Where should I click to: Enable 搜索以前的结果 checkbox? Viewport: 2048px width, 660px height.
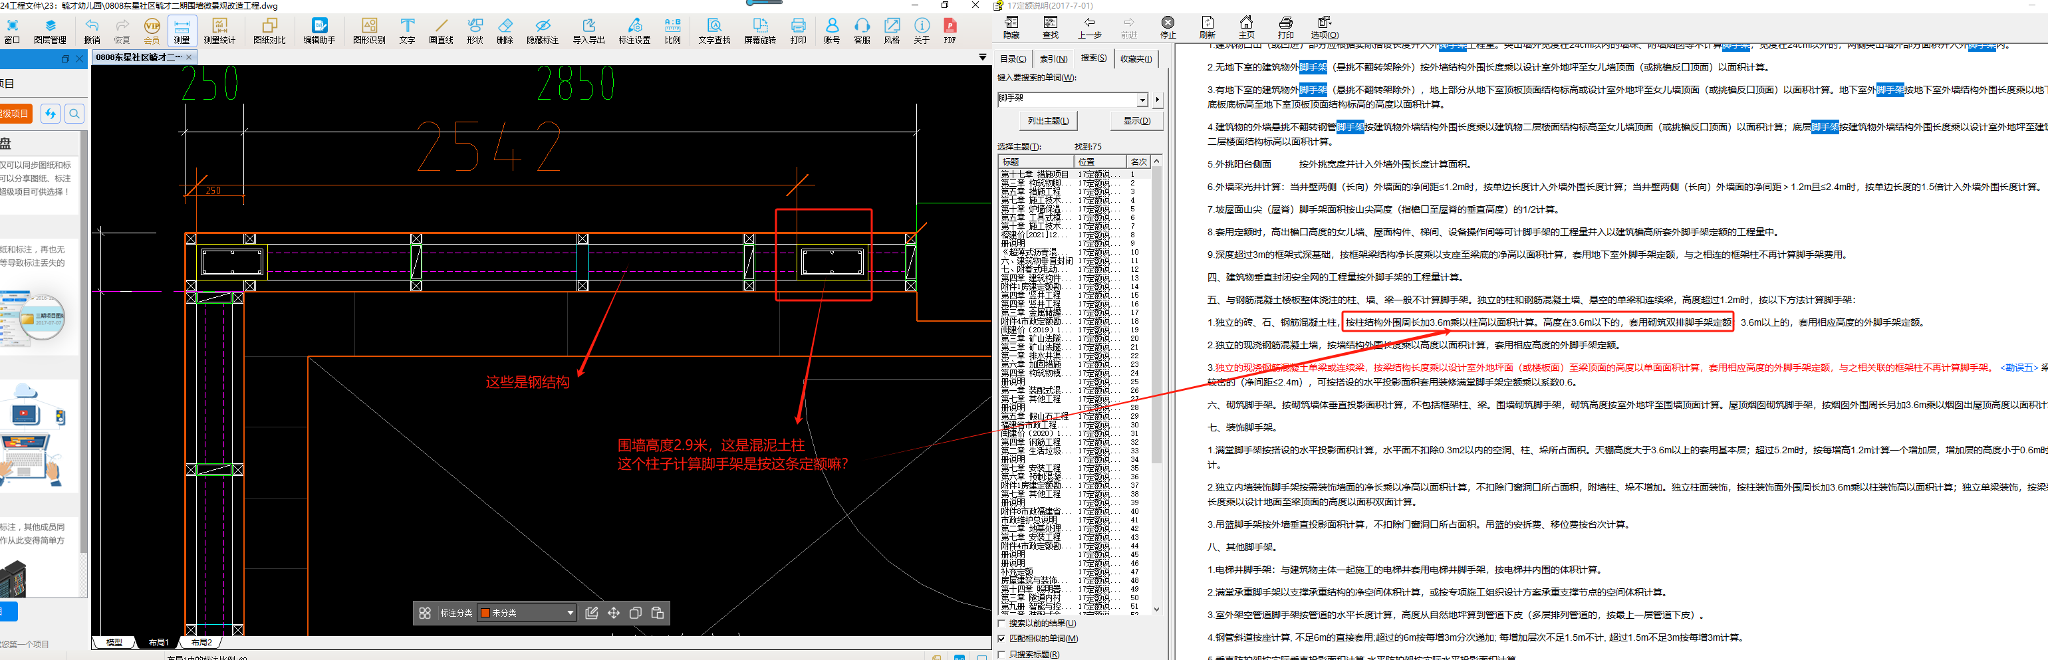pos(1002,623)
